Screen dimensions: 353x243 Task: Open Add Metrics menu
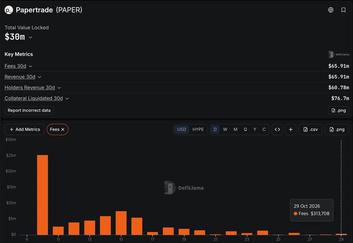point(25,129)
